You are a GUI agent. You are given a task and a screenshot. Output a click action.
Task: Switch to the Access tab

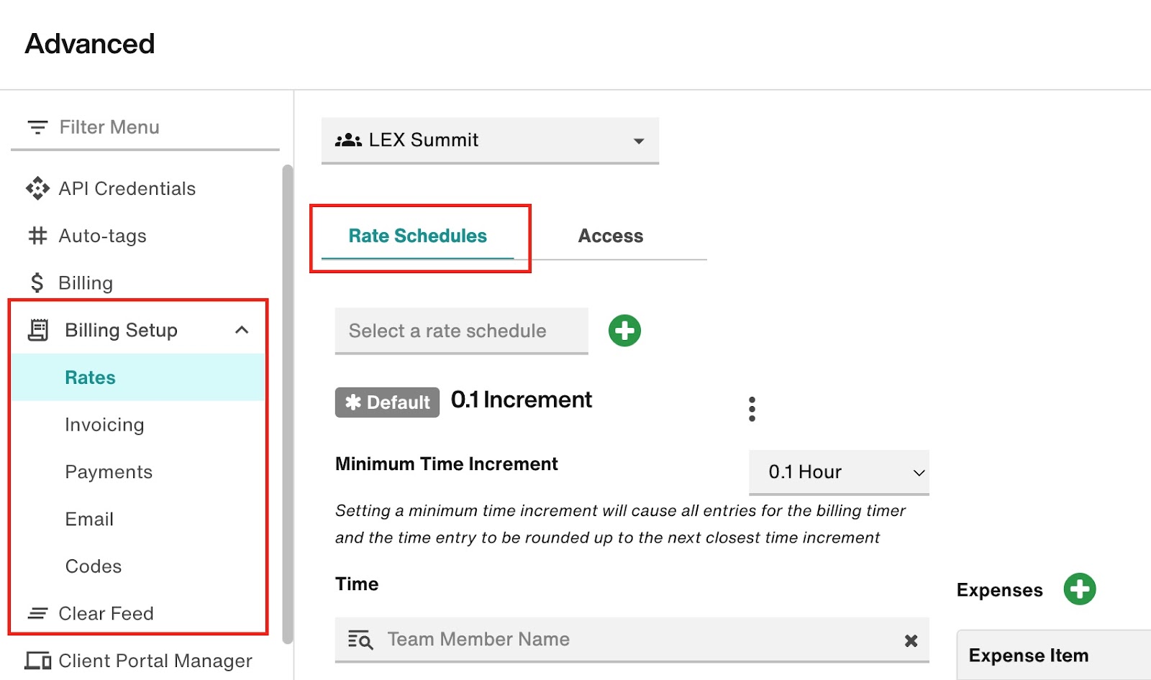[609, 236]
